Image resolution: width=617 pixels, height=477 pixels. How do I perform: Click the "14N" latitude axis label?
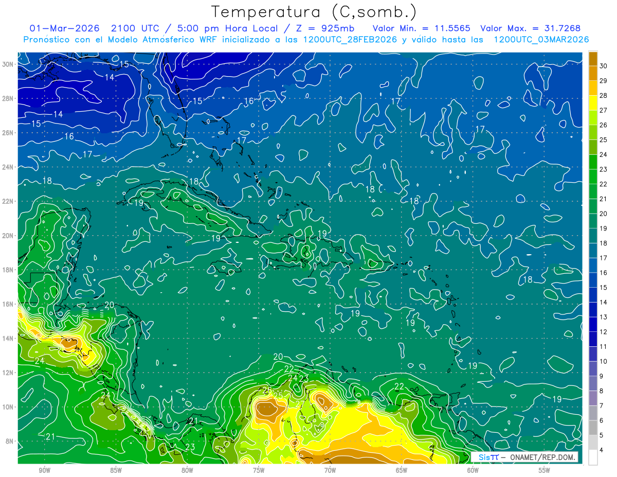[8, 339]
